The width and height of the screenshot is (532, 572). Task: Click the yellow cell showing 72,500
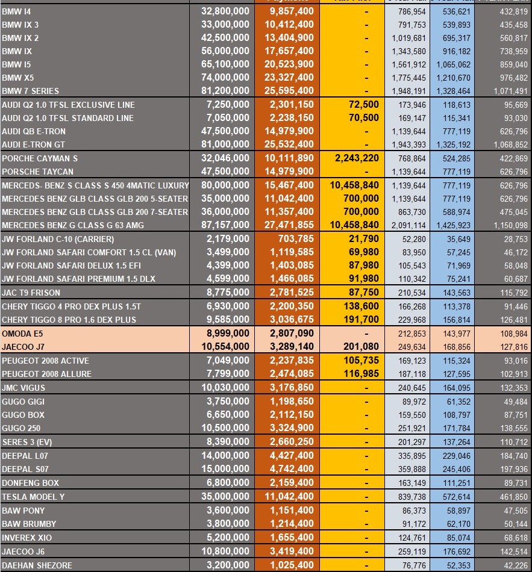tap(352, 105)
